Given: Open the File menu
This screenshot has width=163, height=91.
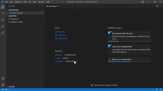Looking at the screenshot, I should [x=6, y=2].
